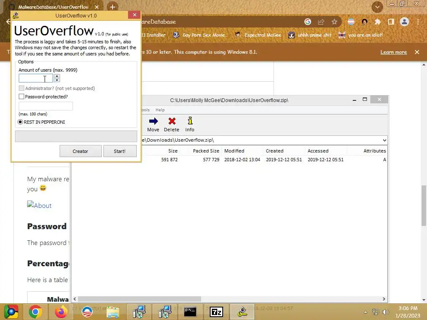Screen dimensions: 427x320
Task: Open the Extensions puzzle piece icon
Action: pos(377,22)
